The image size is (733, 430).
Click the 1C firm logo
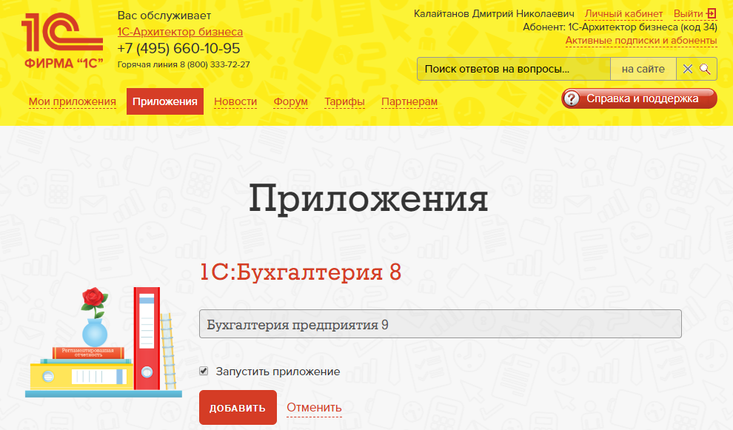coord(62,41)
